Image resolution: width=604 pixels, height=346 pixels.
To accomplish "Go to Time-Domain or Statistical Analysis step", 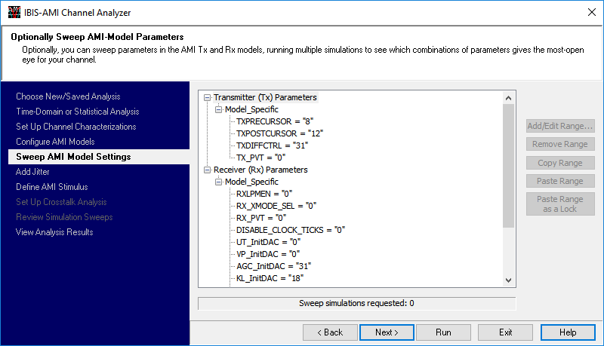I will (77, 112).
